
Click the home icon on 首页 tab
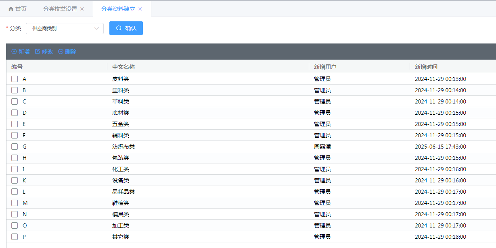11,9
